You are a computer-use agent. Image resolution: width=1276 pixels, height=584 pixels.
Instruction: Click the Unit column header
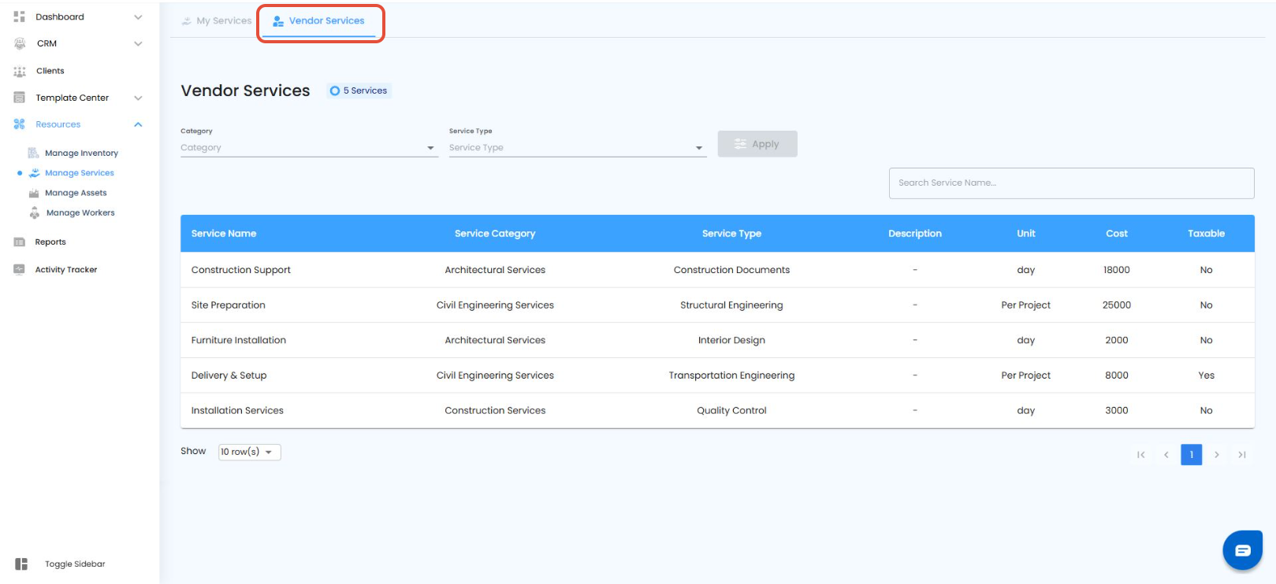[1026, 234]
